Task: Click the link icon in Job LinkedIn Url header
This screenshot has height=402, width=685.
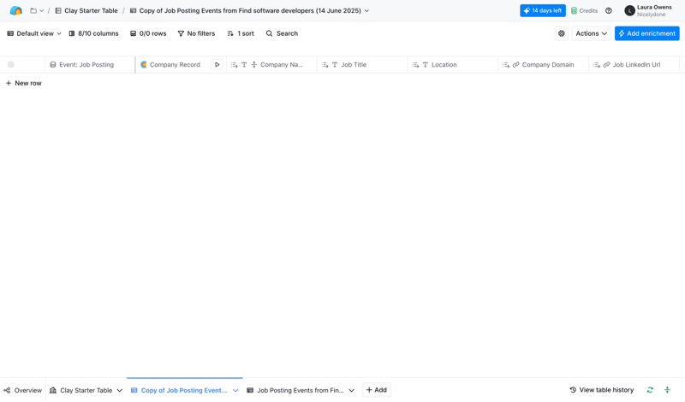Action: pos(606,65)
